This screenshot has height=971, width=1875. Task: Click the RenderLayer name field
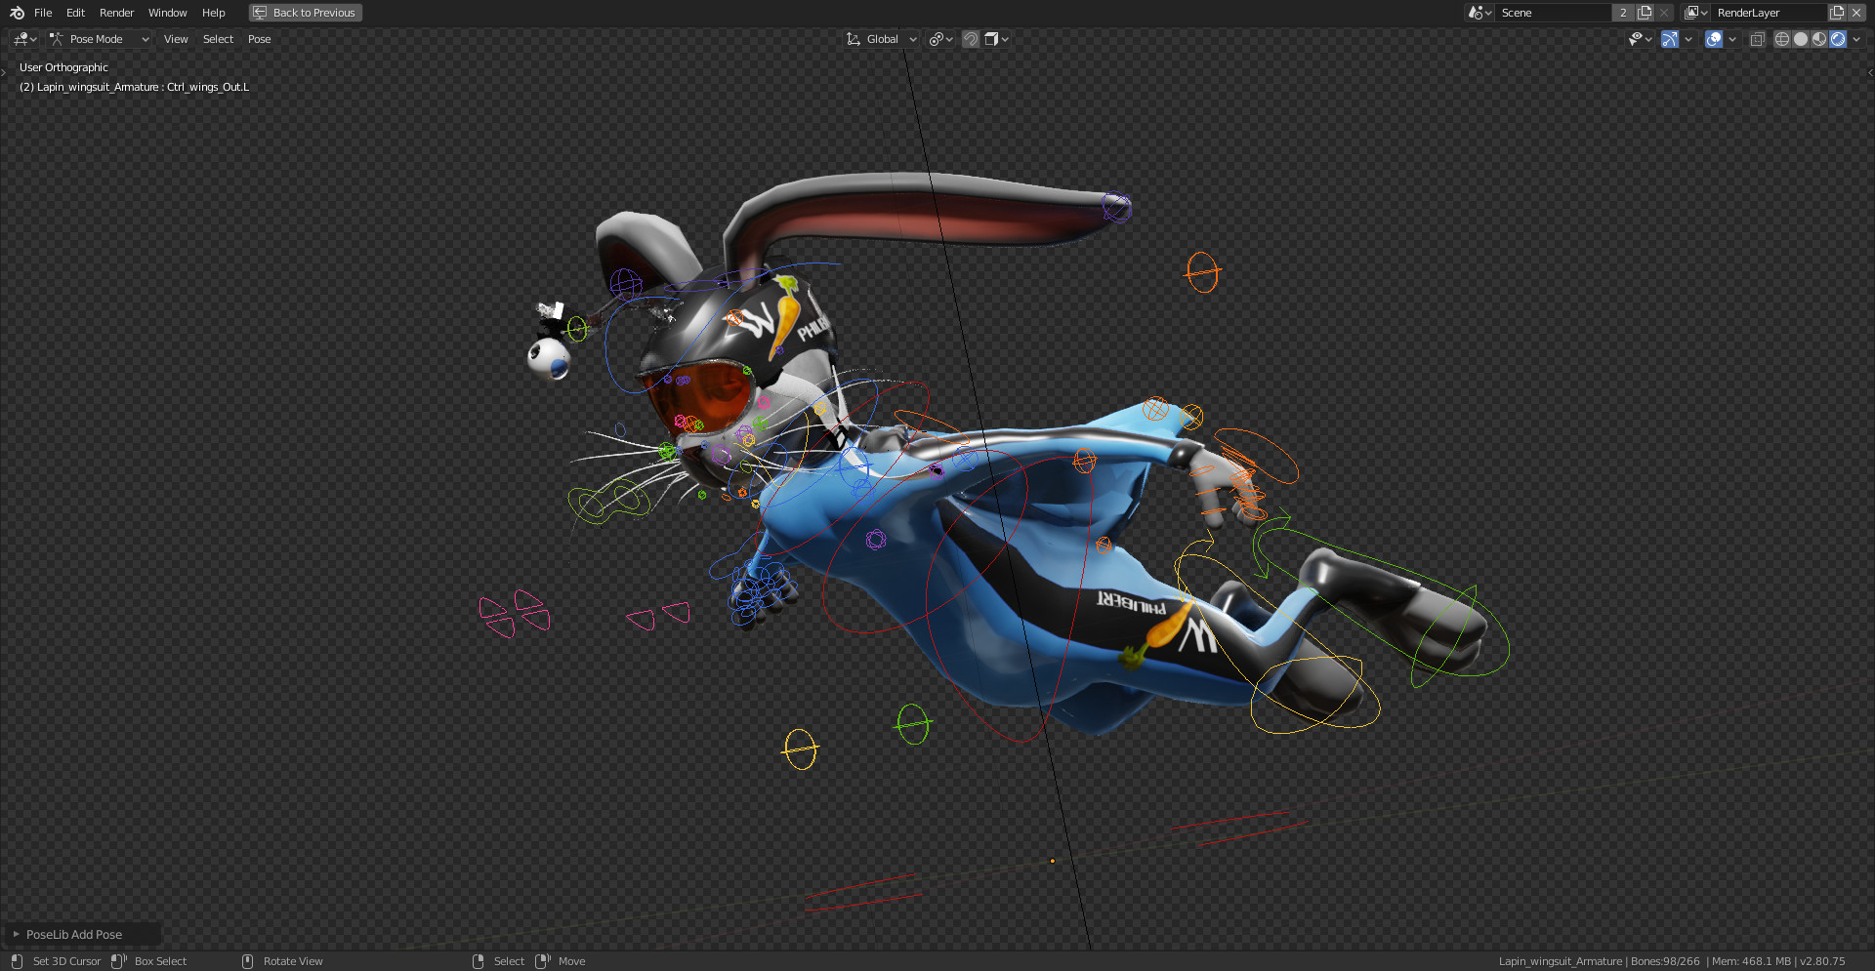[x=1770, y=13]
